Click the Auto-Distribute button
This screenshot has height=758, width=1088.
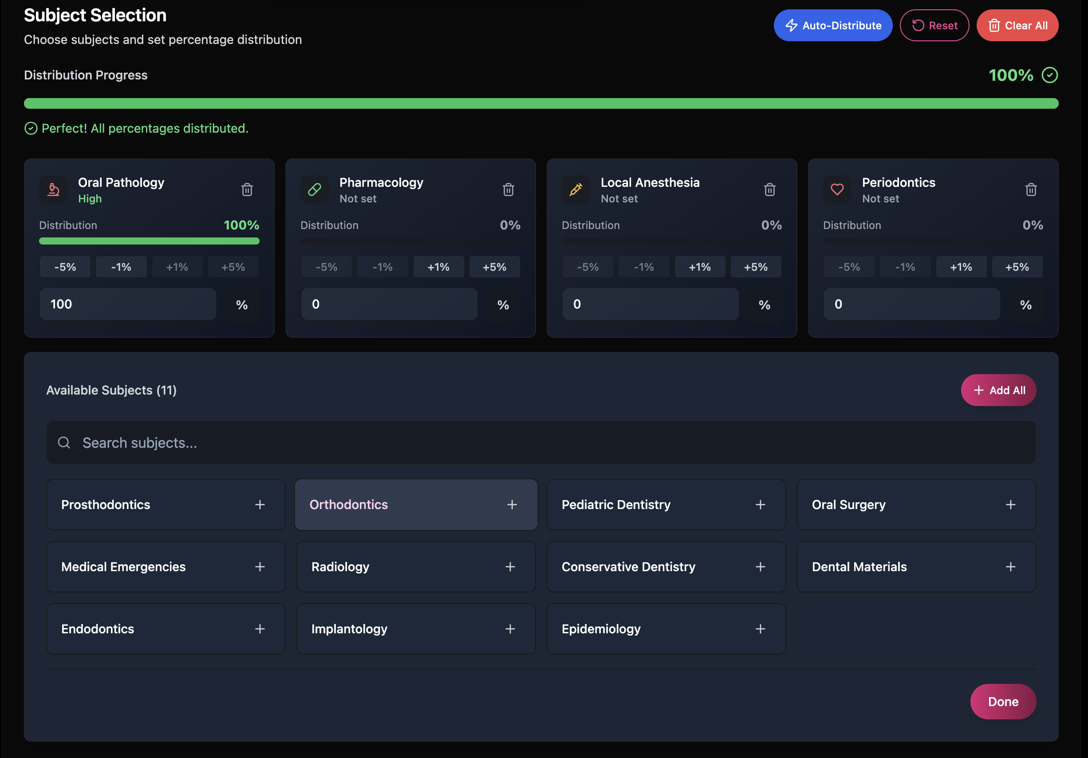[833, 25]
